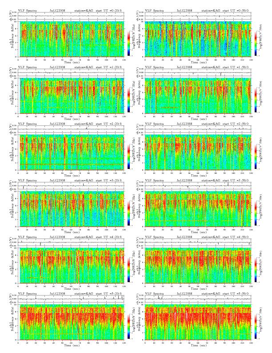Click 'Time (sec)' label under UT 2:20:0 plot
272x353 pixels.
tap(71, 175)
